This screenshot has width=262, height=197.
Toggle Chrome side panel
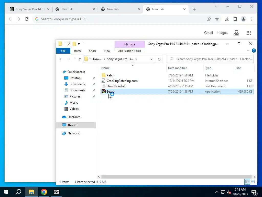[235, 19]
